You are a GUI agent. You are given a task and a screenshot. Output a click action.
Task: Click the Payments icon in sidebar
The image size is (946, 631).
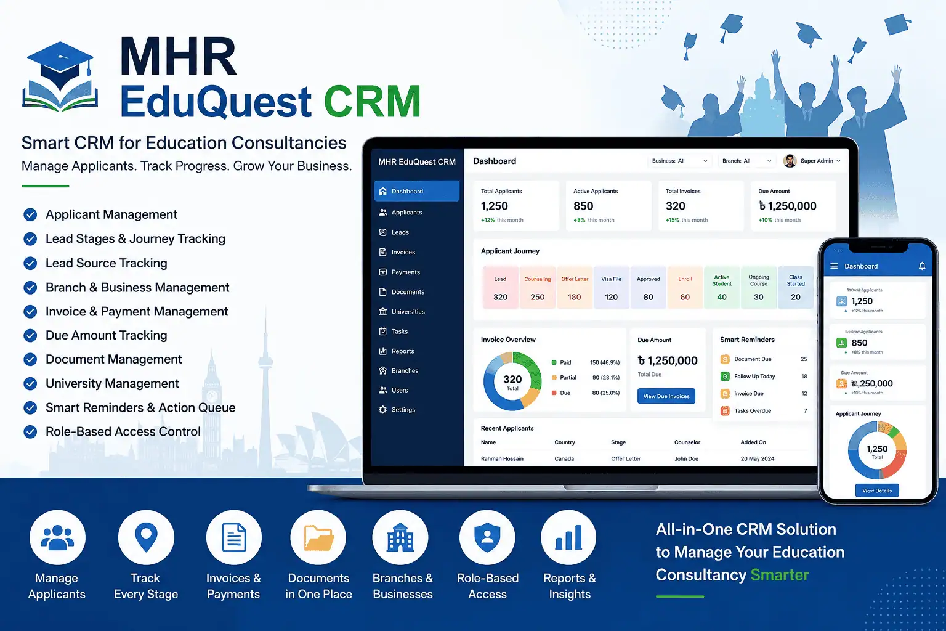click(x=383, y=272)
